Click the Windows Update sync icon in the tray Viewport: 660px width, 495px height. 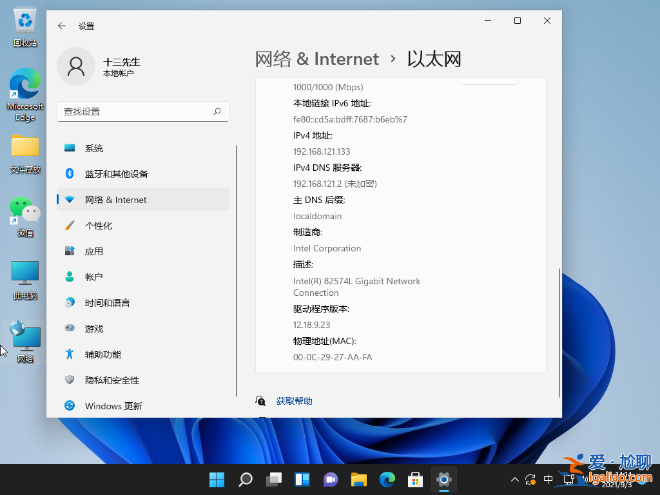pyautogui.click(x=530, y=480)
